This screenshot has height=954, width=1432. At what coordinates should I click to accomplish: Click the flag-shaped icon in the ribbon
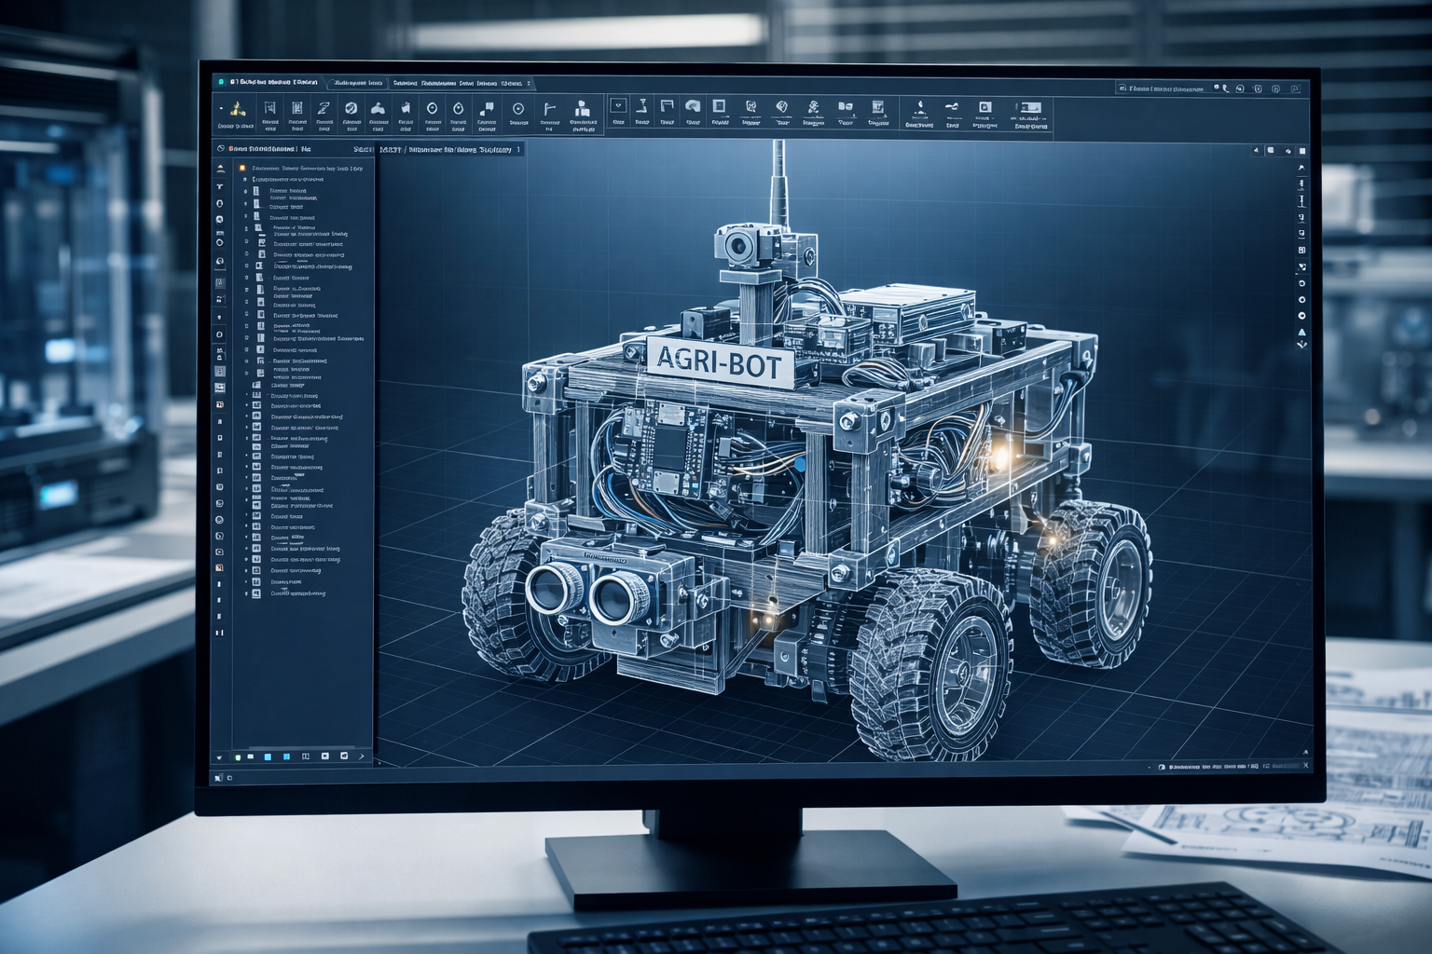tap(549, 109)
